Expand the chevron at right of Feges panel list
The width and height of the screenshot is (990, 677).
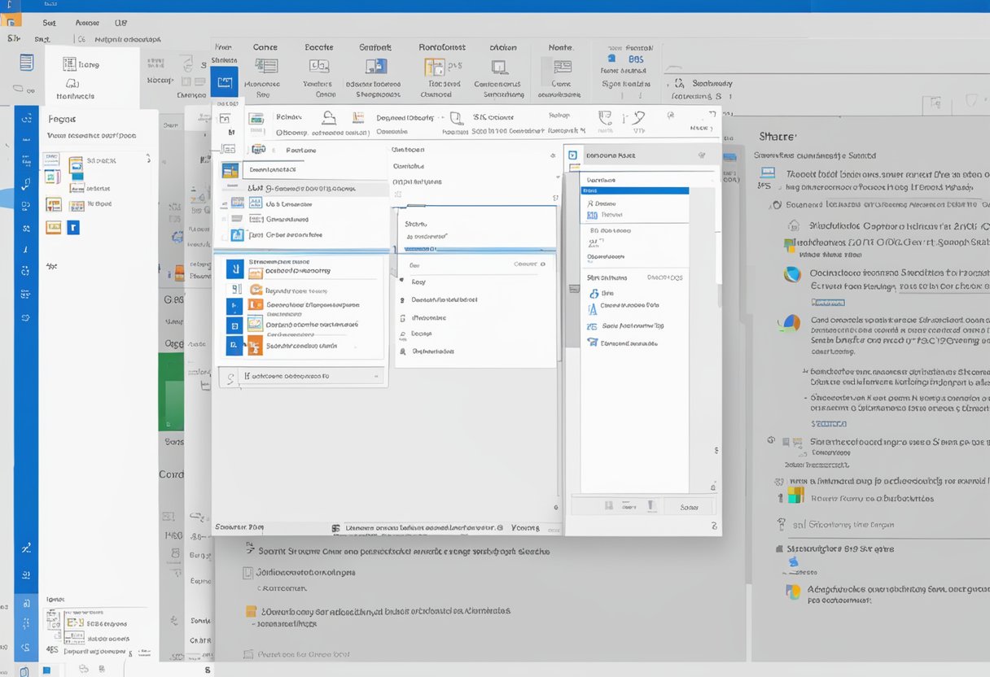[x=147, y=159]
